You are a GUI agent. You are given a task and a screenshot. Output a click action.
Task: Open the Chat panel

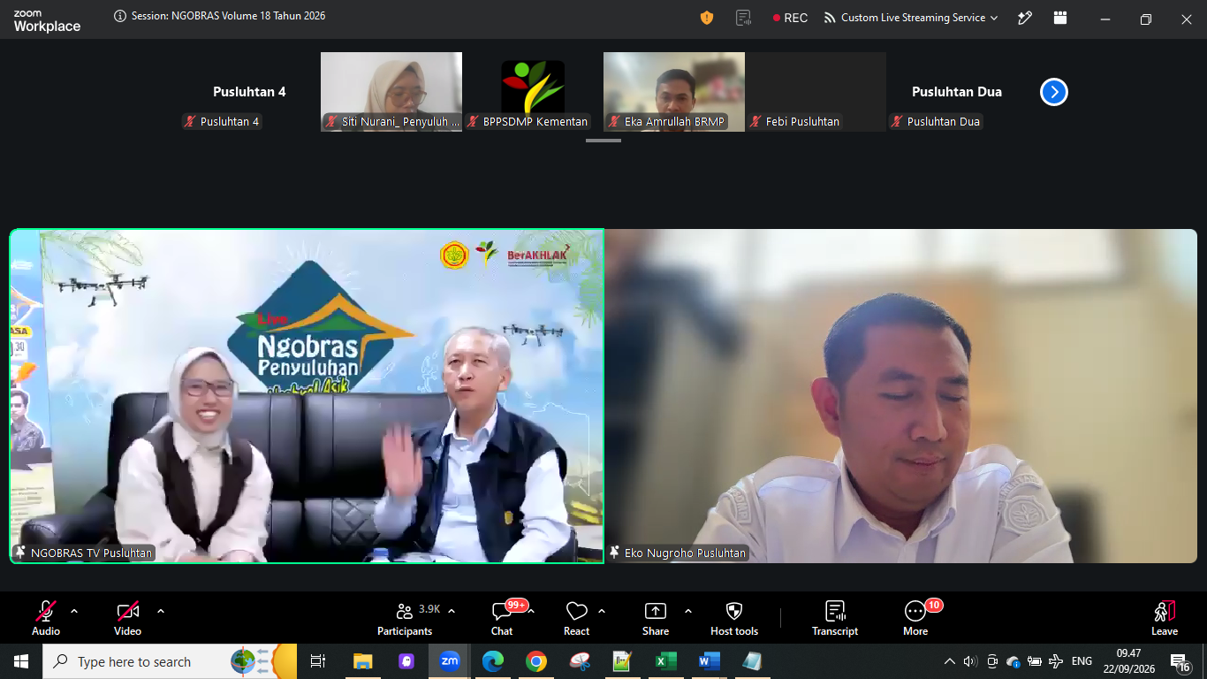click(x=502, y=617)
